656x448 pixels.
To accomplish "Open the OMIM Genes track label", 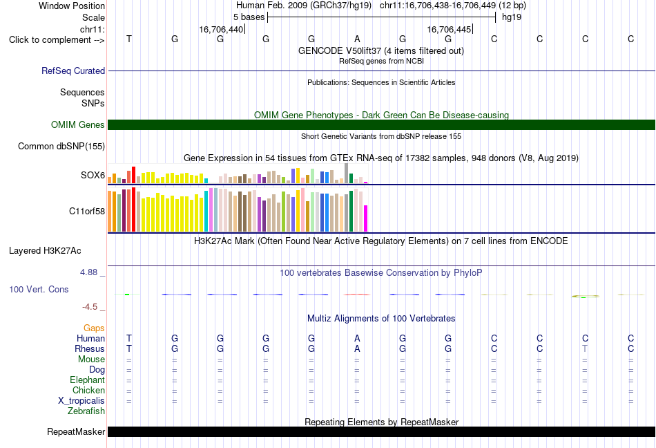I will click(x=78, y=124).
